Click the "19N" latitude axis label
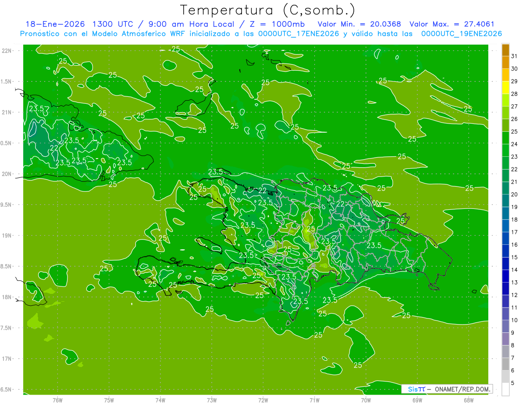 click(7, 236)
